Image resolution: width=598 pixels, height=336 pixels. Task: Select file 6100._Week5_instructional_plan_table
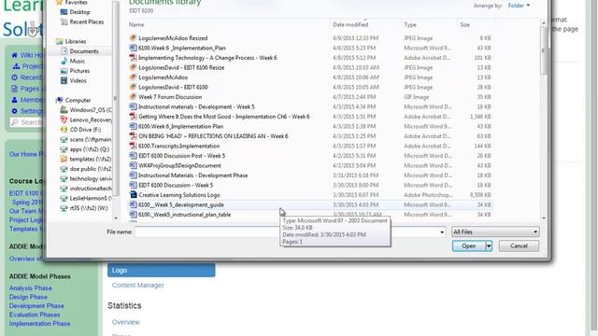coord(184,215)
